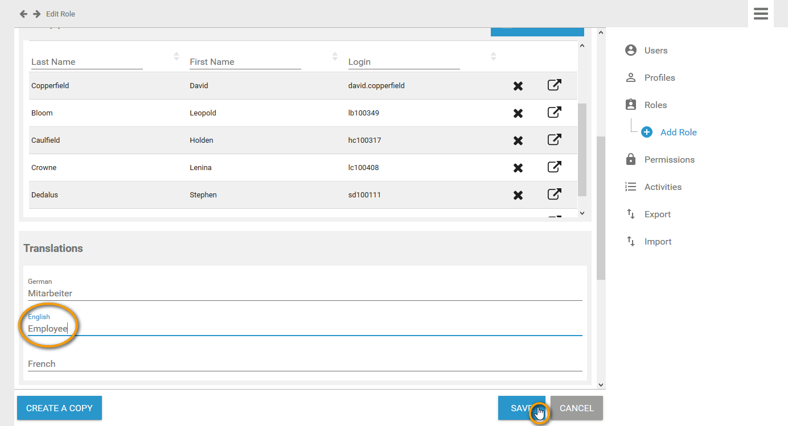Open Leopold Bloom's user record
788x426 pixels.
(x=554, y=113)
